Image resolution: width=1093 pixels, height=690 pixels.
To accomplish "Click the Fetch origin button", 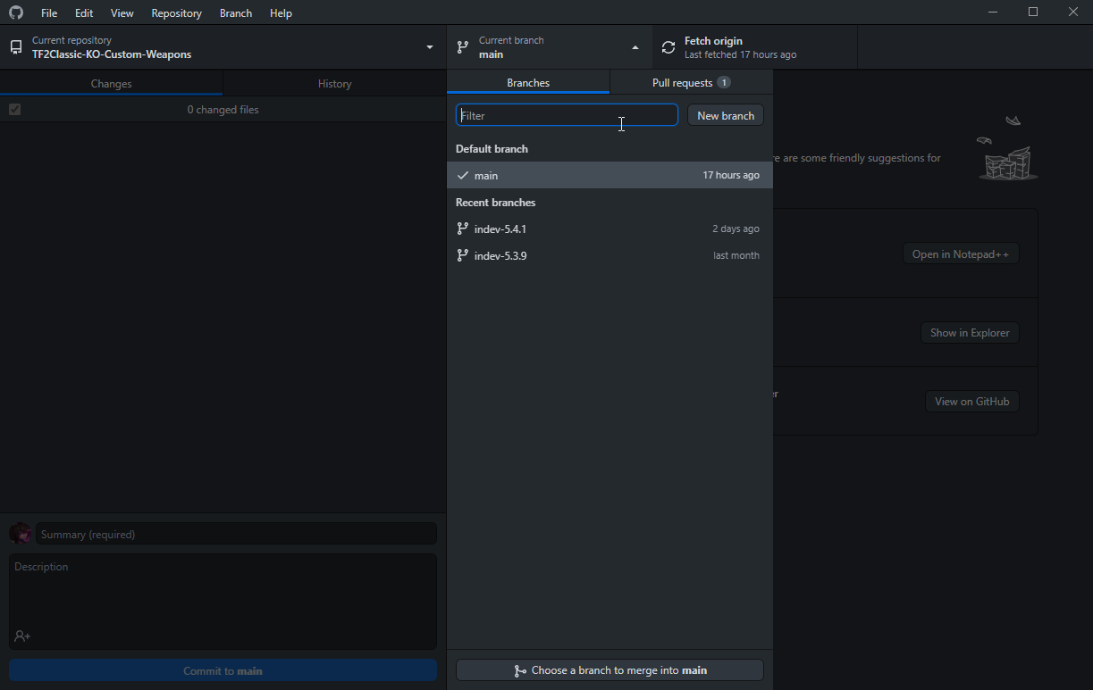I will [755, 47].
